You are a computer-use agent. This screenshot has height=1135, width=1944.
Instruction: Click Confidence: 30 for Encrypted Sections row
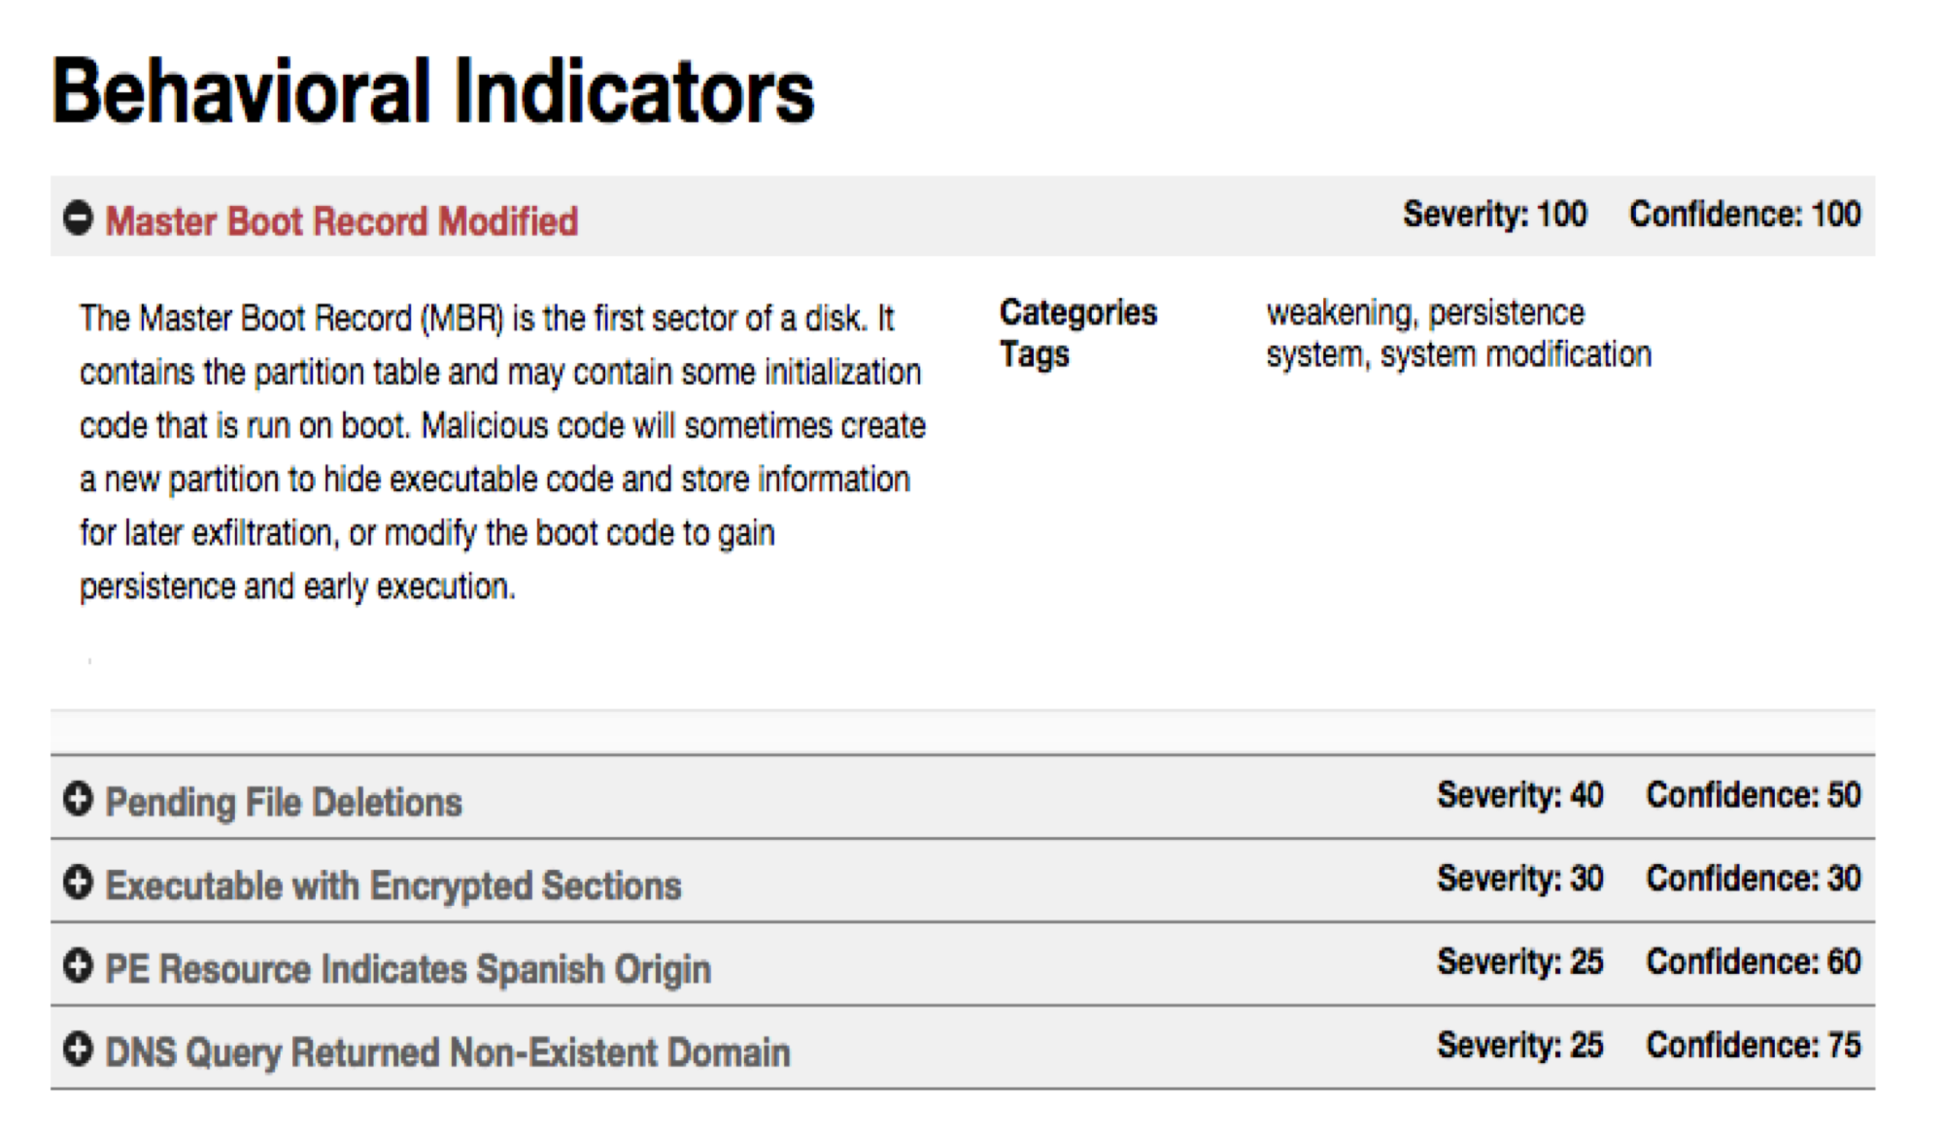tap(1753, 879)
